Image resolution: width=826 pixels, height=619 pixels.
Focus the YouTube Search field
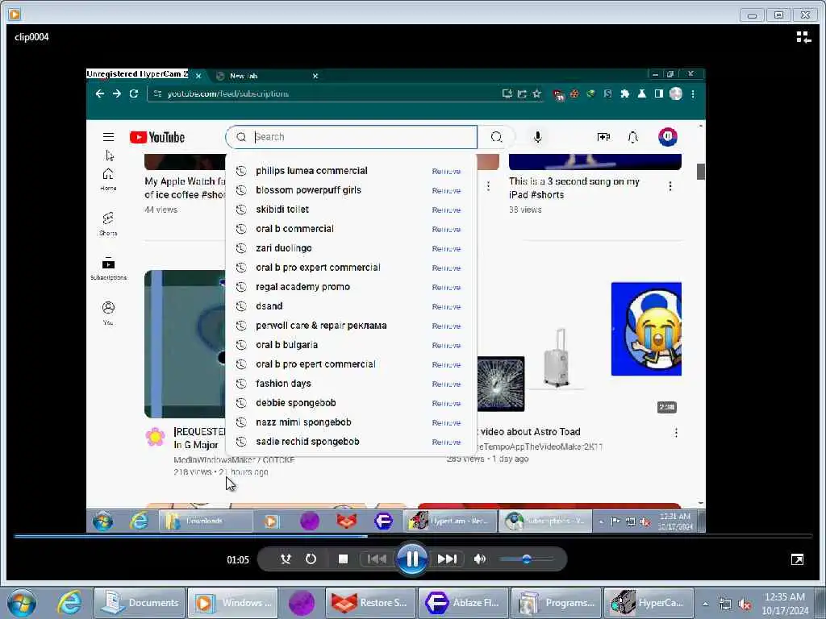coord(351,137)
